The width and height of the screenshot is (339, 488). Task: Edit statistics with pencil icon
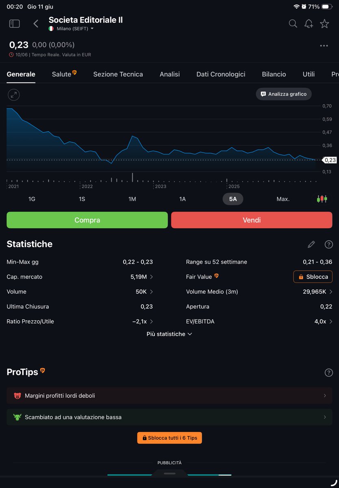311,244
